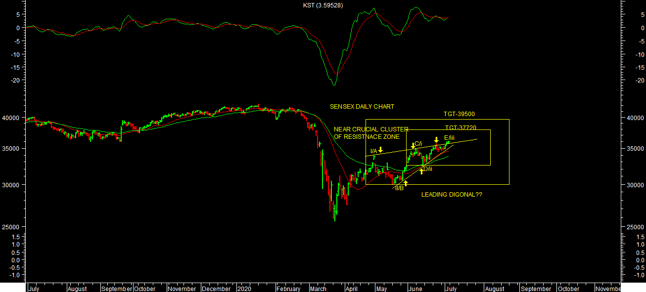Select February on the date axis

(288, 289)
